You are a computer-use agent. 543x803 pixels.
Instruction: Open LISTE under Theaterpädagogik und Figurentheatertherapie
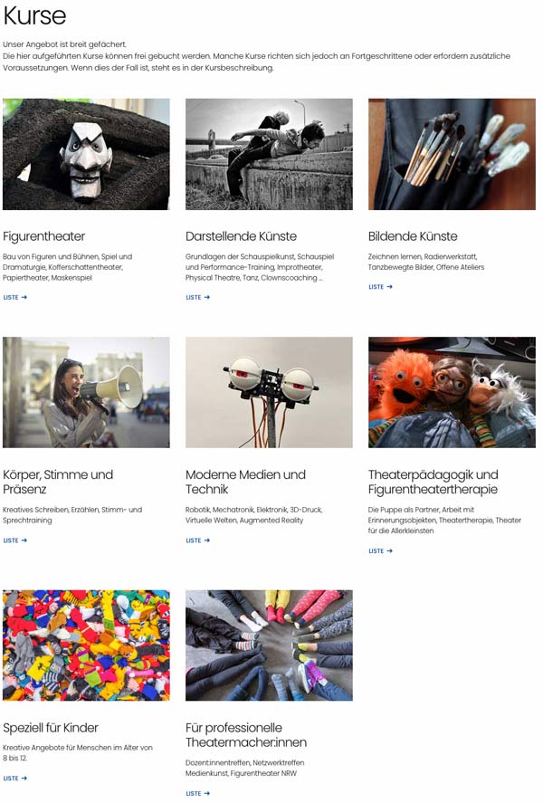point(380,551)
